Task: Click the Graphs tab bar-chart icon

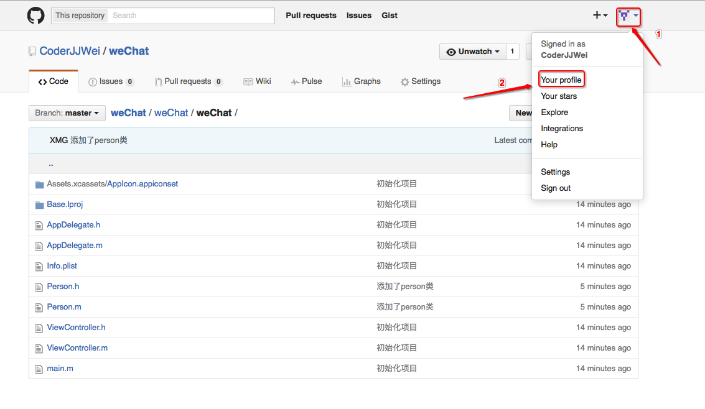Action: pos(346,81)
